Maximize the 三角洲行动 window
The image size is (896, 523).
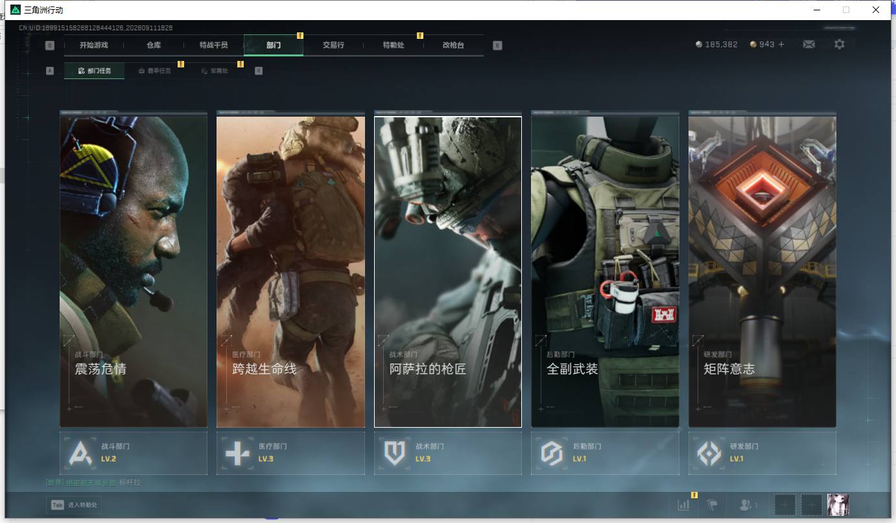846,10
